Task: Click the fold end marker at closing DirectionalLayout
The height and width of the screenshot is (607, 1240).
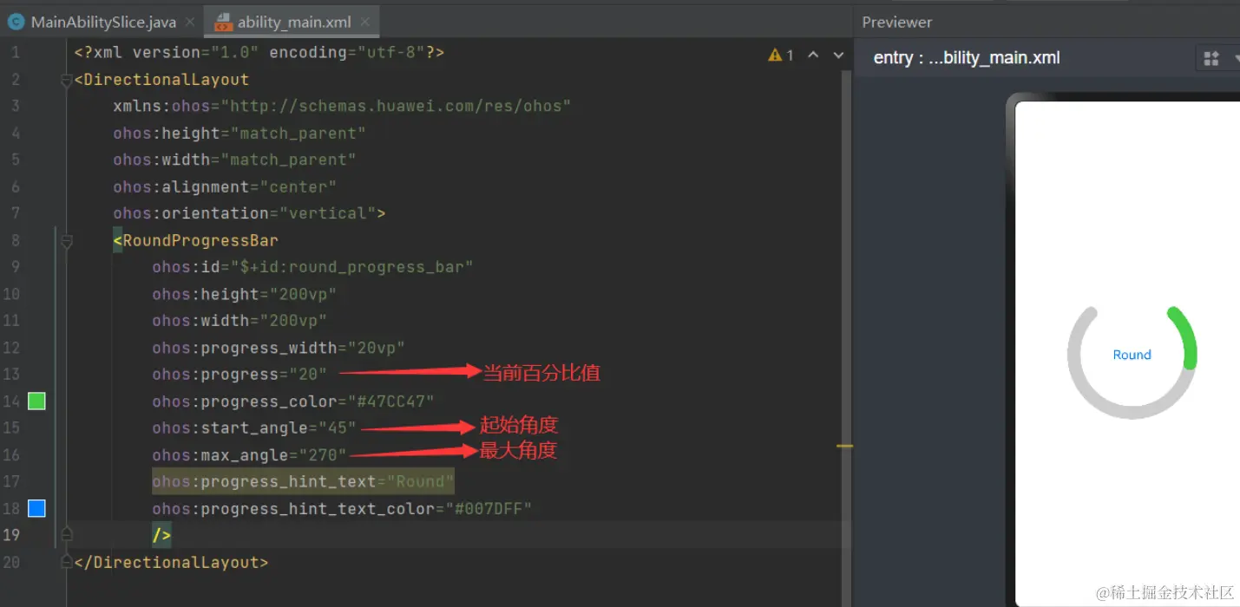Action: (66, 562)
